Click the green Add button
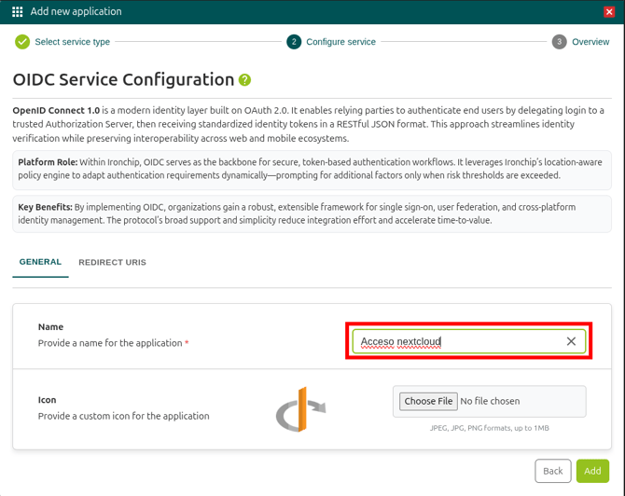 click(592, 471)
